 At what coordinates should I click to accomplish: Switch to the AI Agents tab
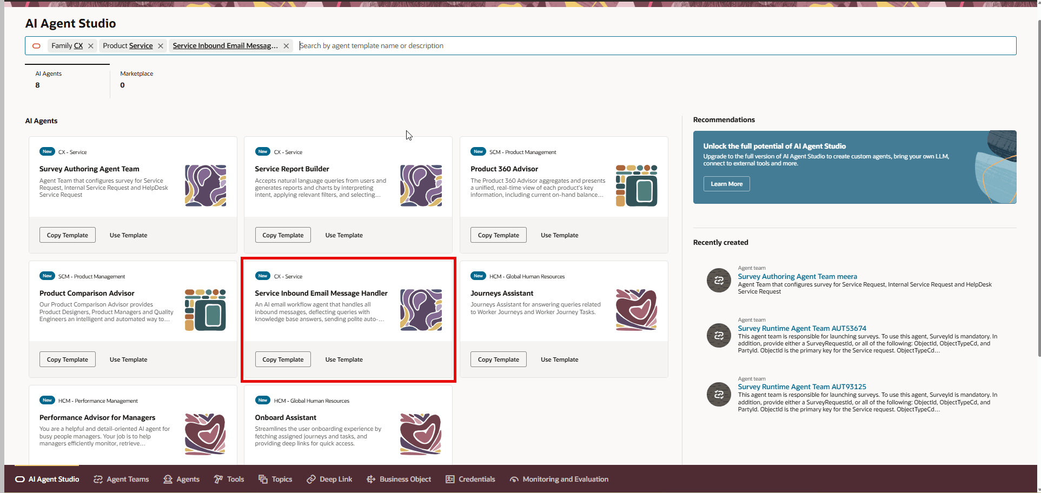click(x=49, y=79)
